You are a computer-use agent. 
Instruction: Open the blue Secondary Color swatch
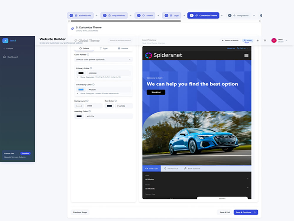(x=81, y=90)
